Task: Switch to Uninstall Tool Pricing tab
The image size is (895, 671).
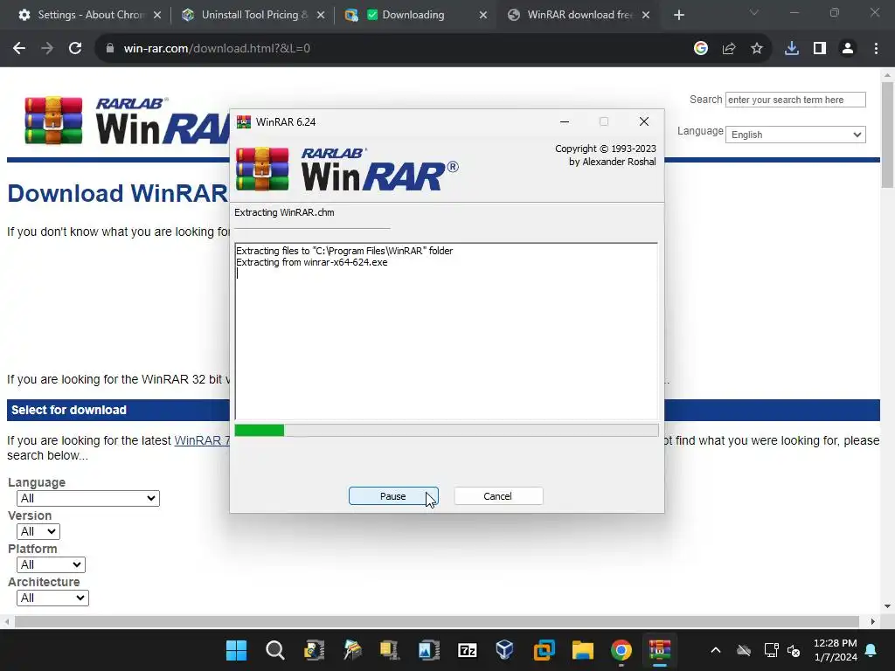Action: coord(254,15)
